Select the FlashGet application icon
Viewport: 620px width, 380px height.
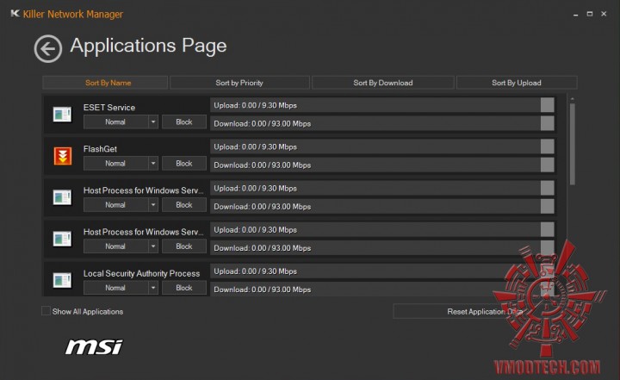coord(63,156)
